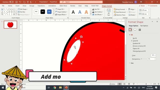The height and width of the screenshot is (90, 160).
Task: Click the Redo icon in quick access toolbar
Action: (x=24, y=2)
